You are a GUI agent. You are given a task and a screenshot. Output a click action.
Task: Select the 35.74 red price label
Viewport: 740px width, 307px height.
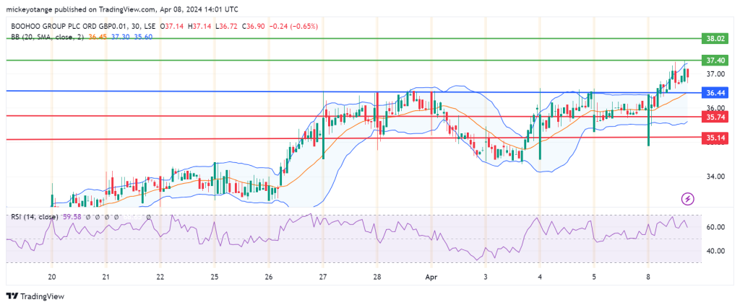click(x=715, y=116)
